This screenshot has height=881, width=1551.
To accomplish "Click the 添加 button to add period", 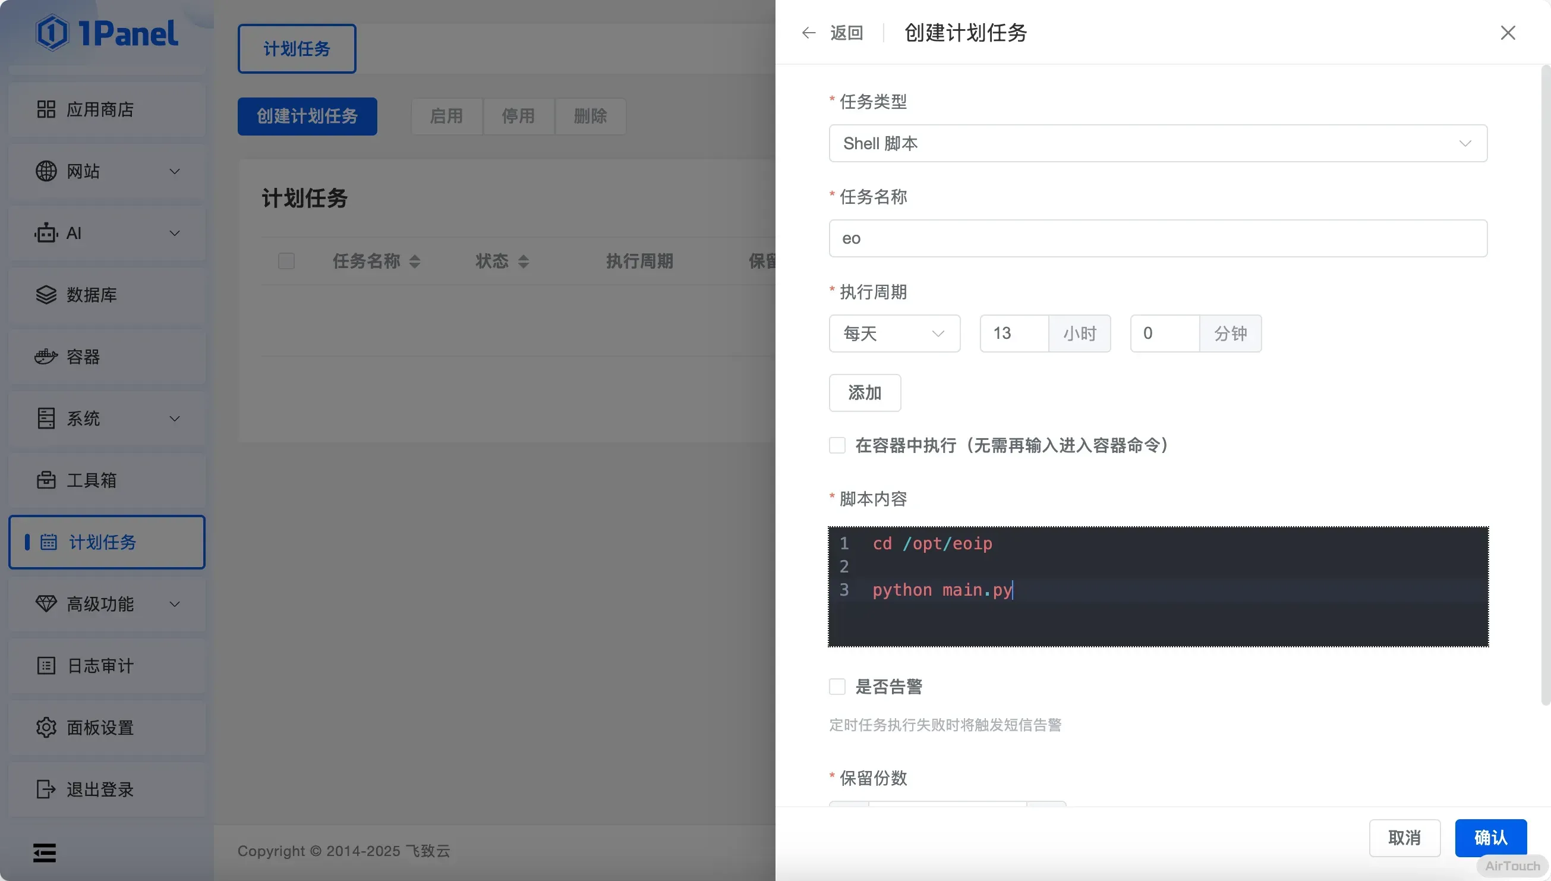I will (x=864, y=393).
